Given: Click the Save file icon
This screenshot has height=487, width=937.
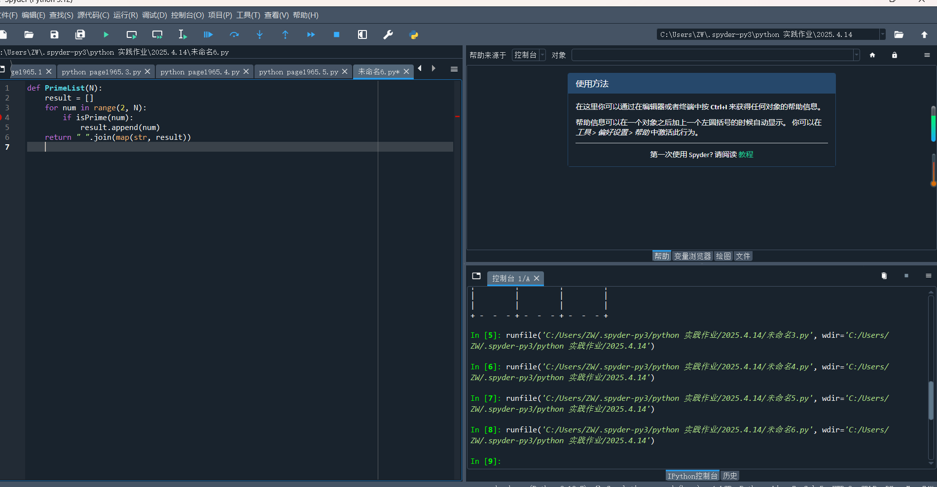Looking at the screenshot, I should [x=54, y=34].
